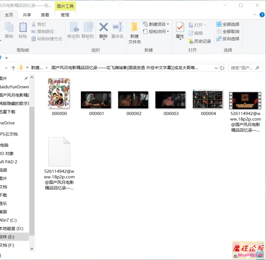This screenshot has height=260, width=266.
Task: Open the quick access toolbar customize dropdown
Action: pyautogui.click(x=6, y=58)
